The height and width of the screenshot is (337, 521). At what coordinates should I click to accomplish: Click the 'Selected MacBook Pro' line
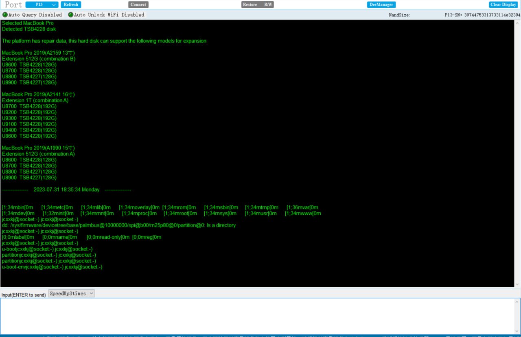click(x=28, y=23)
